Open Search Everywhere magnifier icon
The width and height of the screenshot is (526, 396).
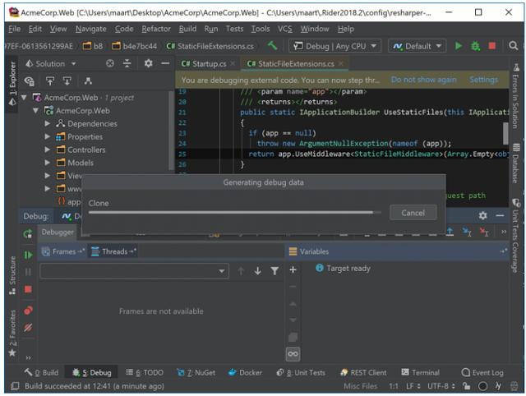[513, 46]
